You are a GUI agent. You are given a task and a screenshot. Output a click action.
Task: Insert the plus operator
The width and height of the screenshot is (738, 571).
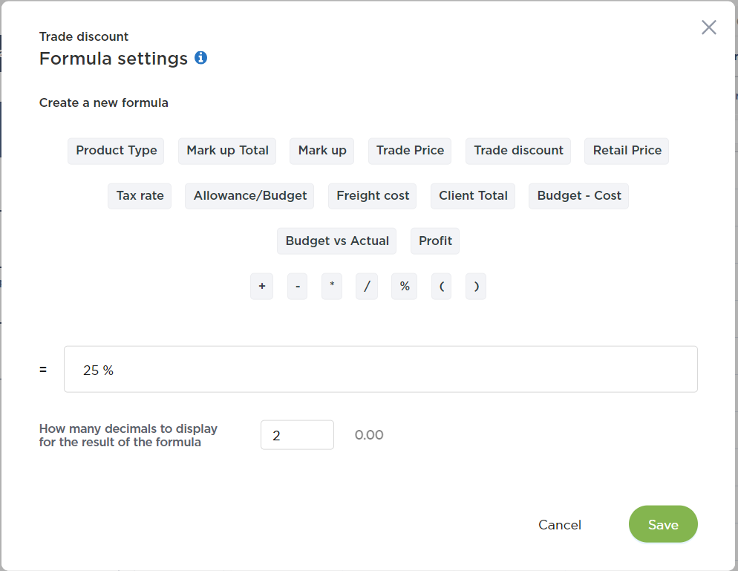point(261,286)
